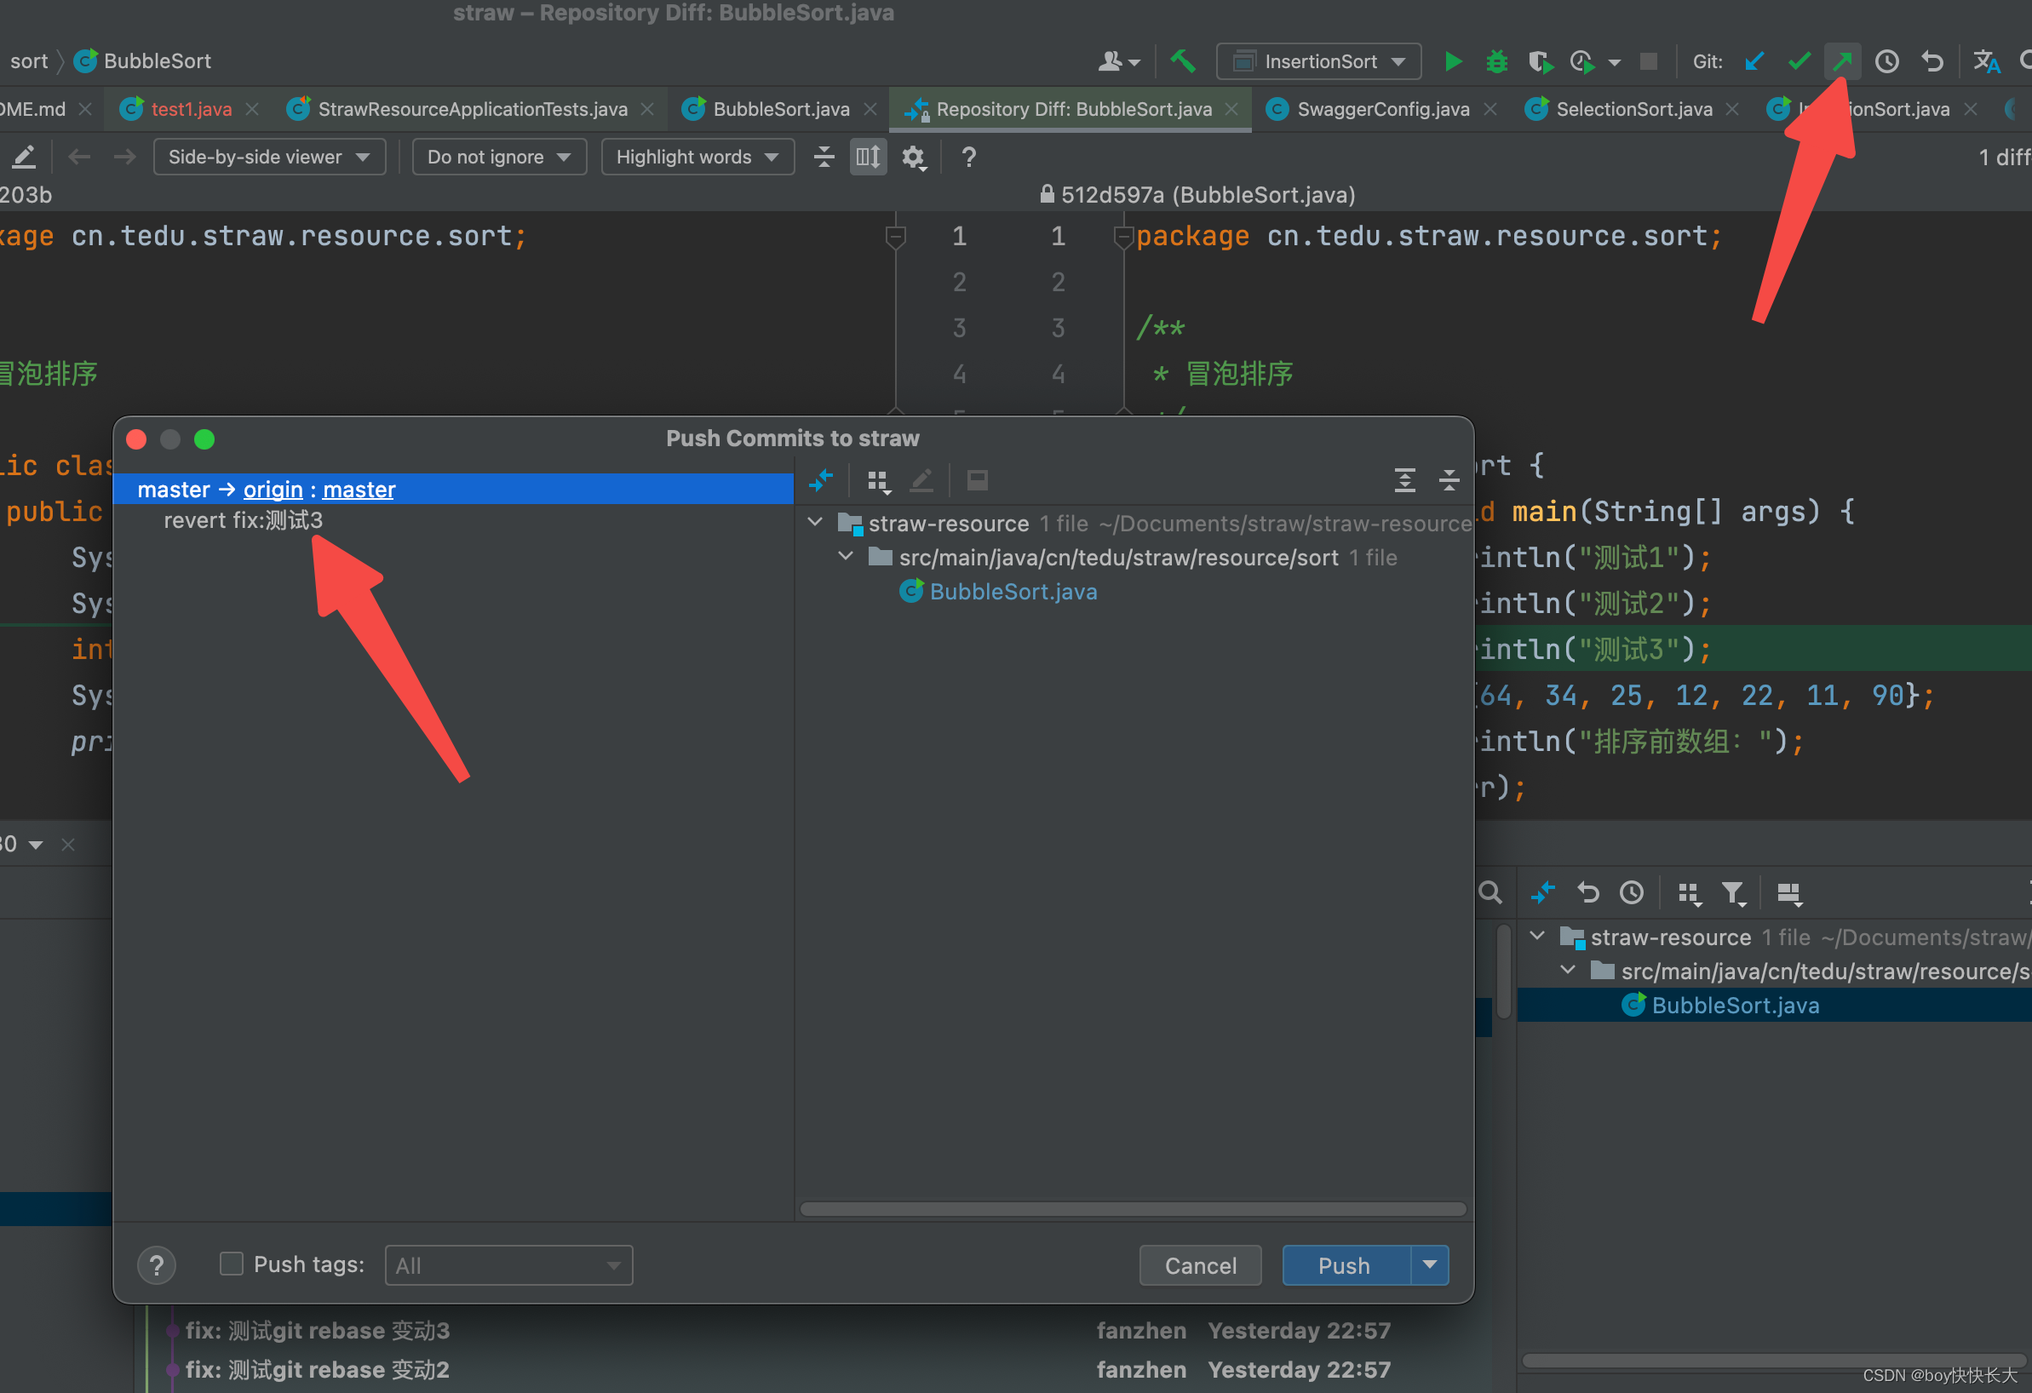
Task: Show Git history clock icon
Action: pyautogui.click(x=1887, y=61)
